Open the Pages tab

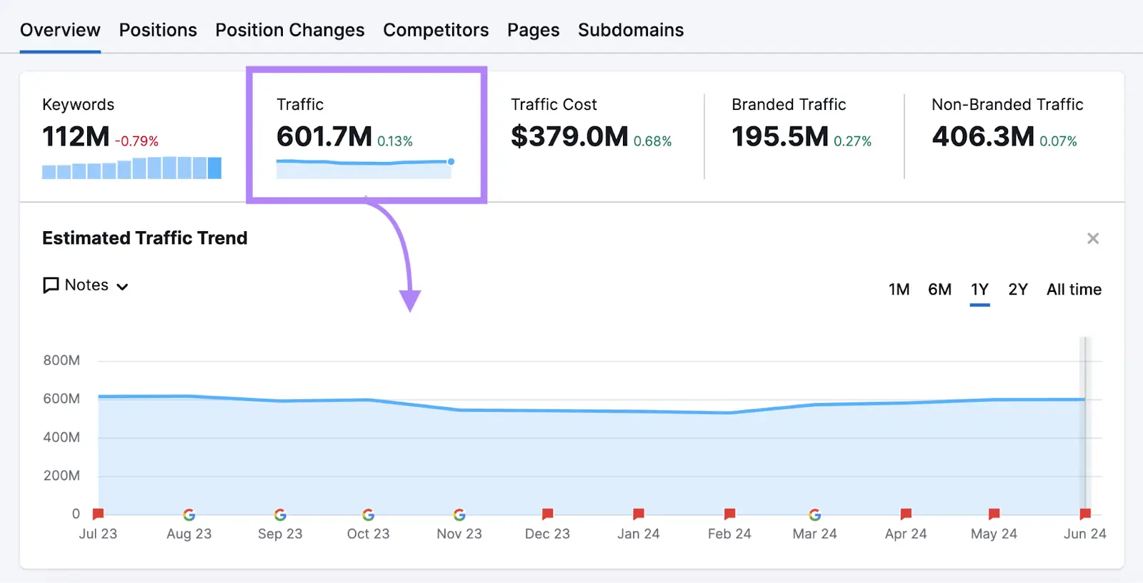tap(534, 30)
